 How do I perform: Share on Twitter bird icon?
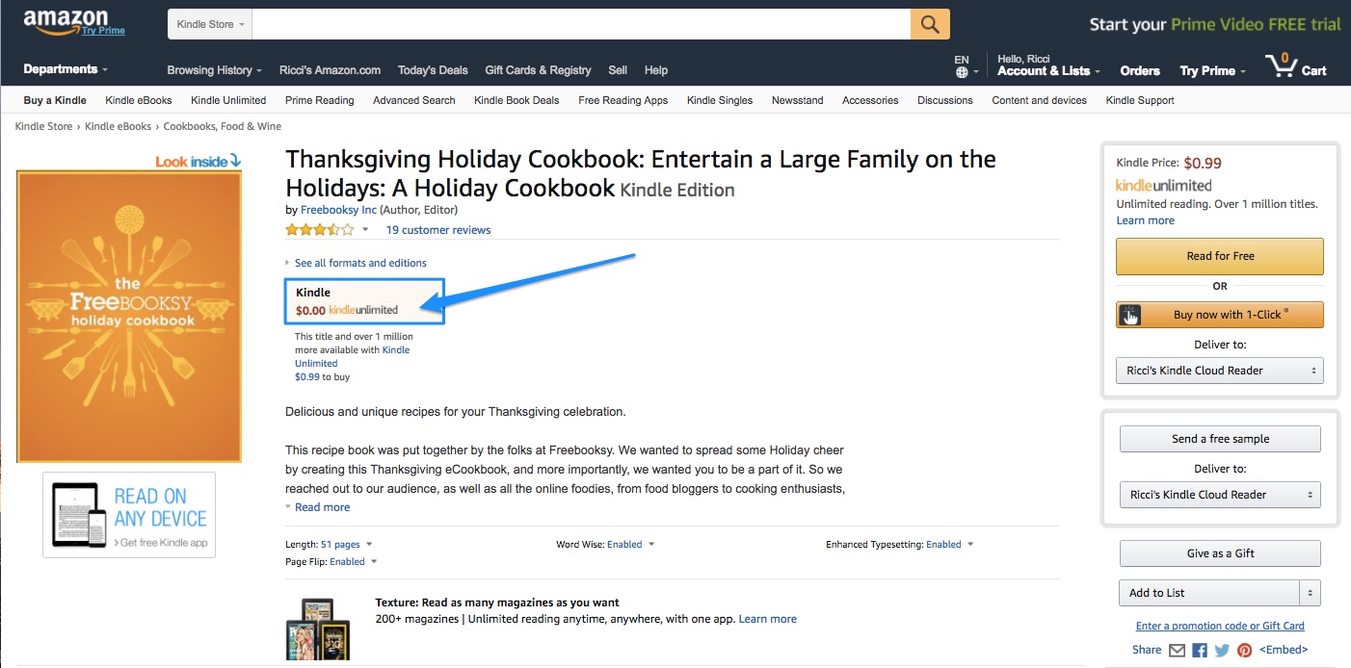point(1222,650)
